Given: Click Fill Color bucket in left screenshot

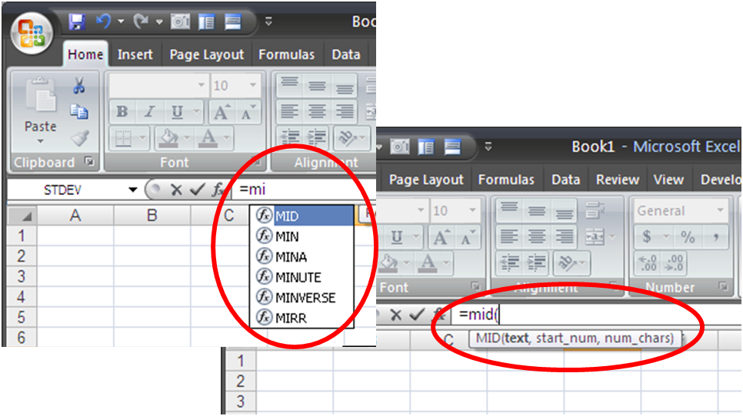Looking at the screenshot, I should click(168, 138).
